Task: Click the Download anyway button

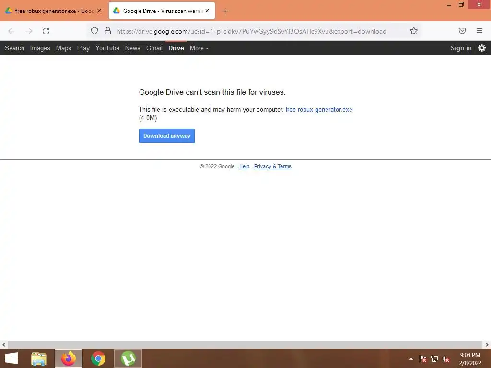Action: 167,136
